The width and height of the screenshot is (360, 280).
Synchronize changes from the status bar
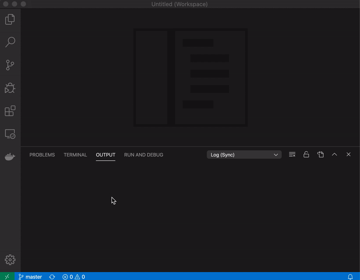click(x=52, y=277)
